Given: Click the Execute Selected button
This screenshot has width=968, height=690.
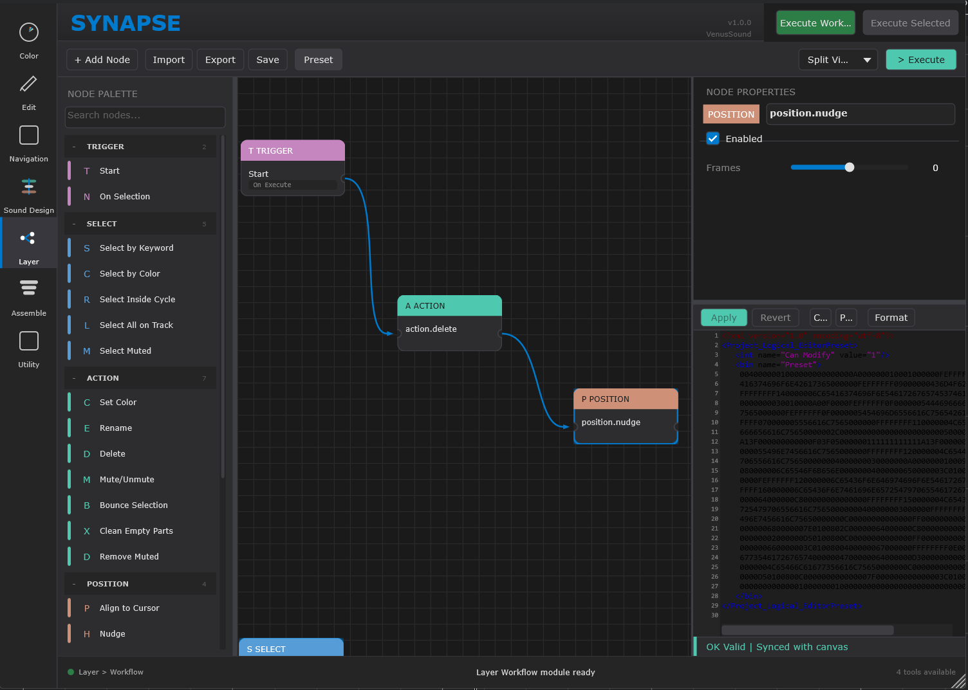Looking at the screenshot, I should pos(910,23).
